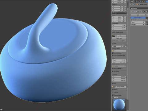The image size is (148, 111).
Task: Click CURLING STONE cube icon in breadcrumb
Action: (x=137, y=5)
